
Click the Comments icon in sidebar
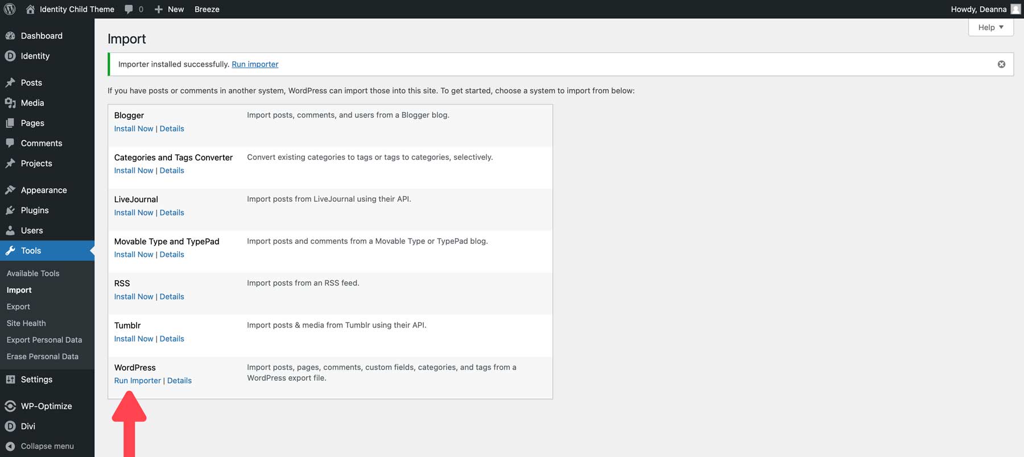[10, 143]
